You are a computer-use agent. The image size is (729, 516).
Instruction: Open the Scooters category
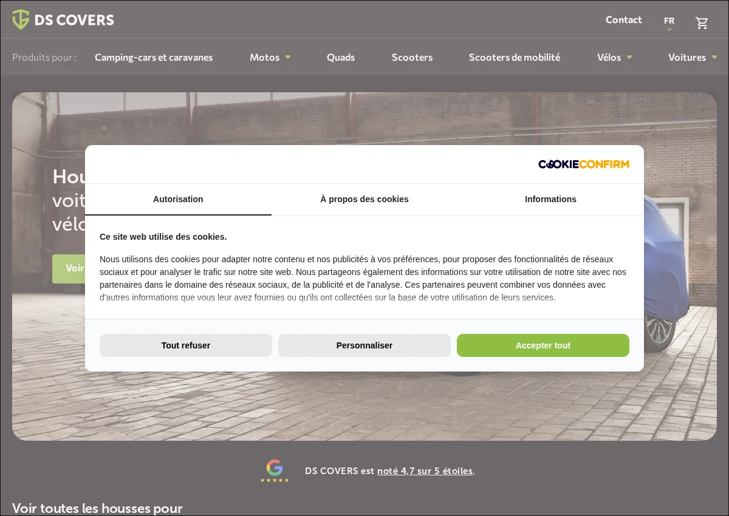pyautogui.click(x=412, y=57)
